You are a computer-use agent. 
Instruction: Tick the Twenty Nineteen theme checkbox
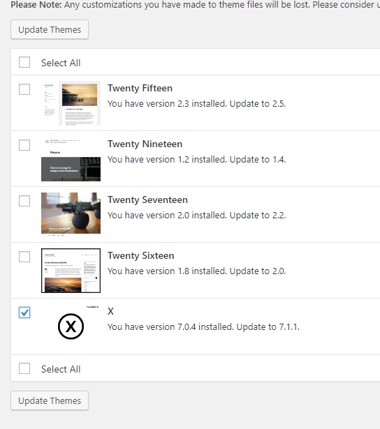(24, 145)
